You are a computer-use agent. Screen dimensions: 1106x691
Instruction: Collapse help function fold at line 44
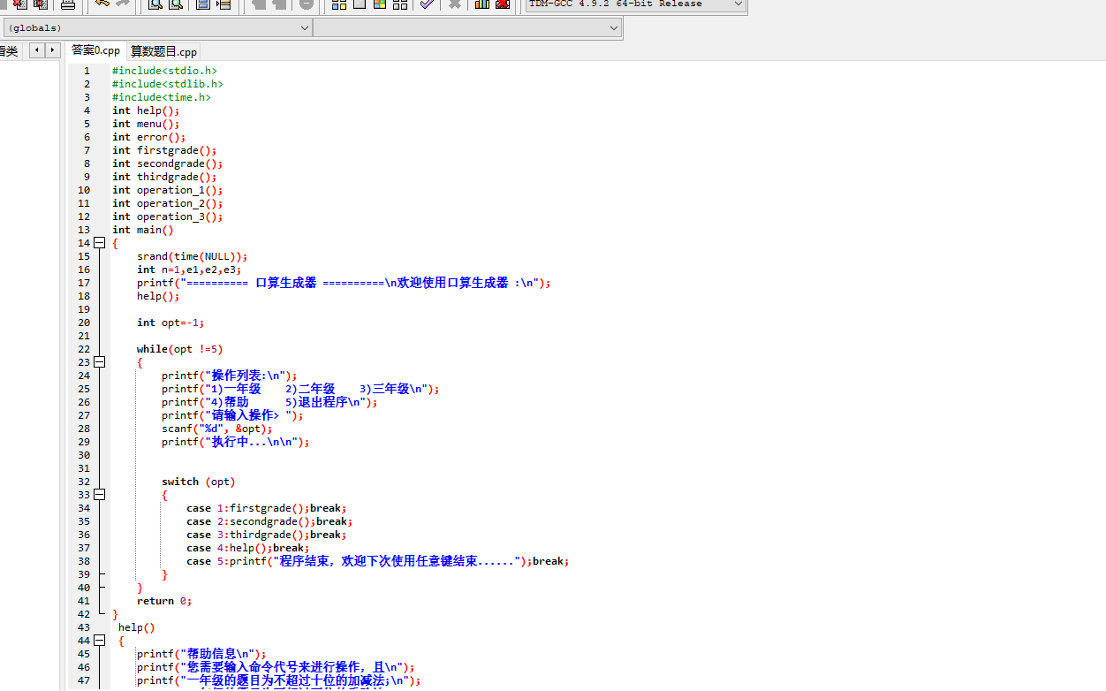[x=100, y=641]
